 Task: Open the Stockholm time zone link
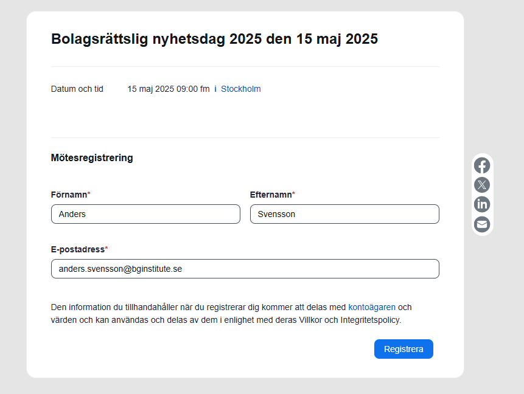click(241, 89)
